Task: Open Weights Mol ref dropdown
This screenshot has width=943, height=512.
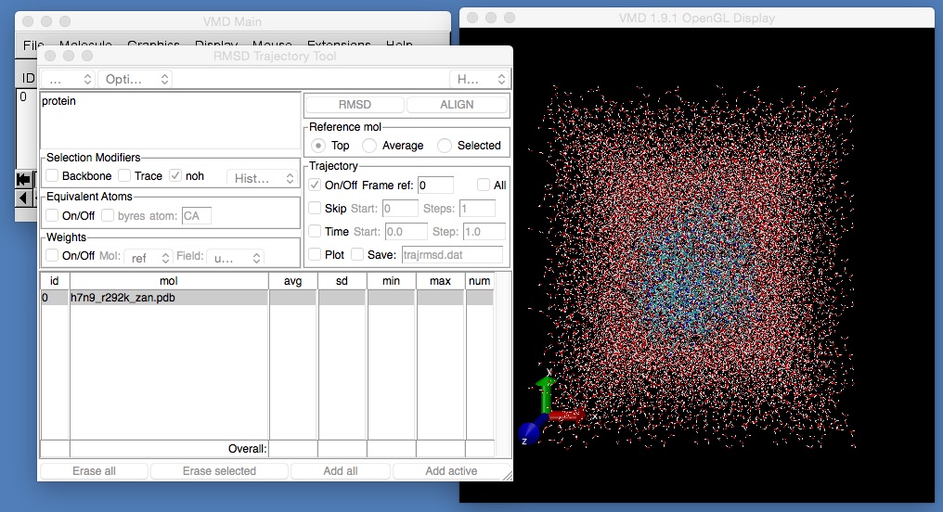Action: (x=149, y=258)
